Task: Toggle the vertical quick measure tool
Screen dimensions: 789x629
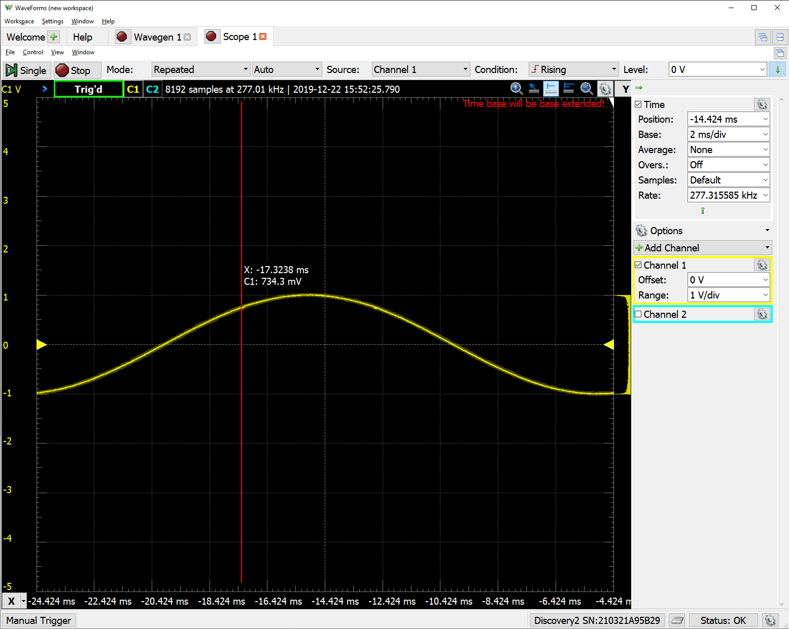Action: pyautogui.click(x=551, y=89)
